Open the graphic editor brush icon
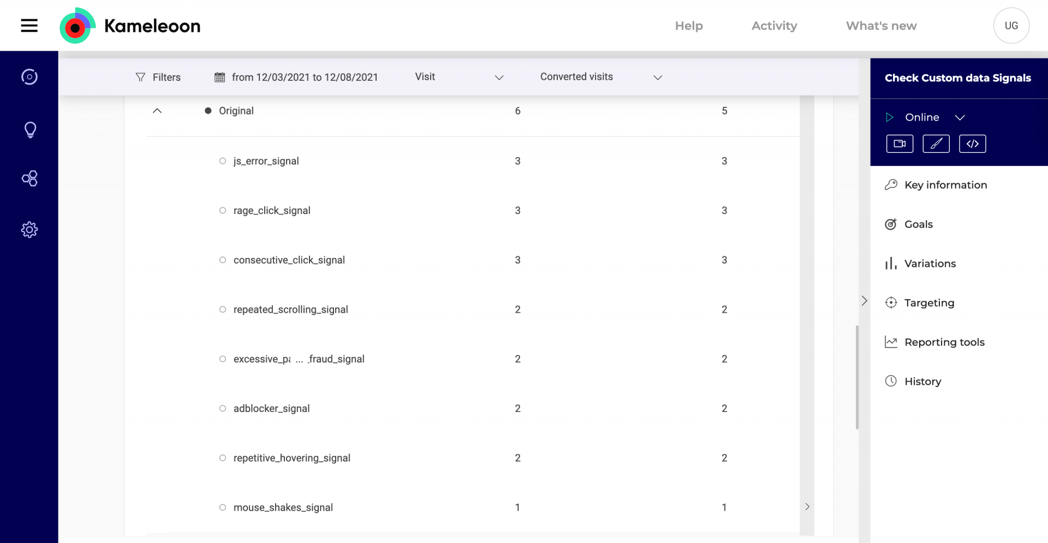 [936, 144]
